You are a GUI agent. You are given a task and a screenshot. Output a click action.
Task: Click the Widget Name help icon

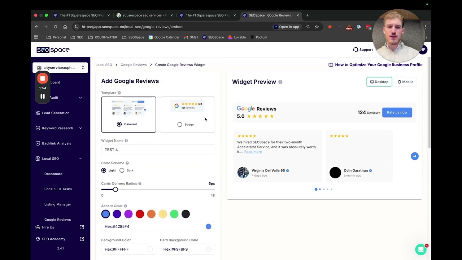(x=126, y=140)
